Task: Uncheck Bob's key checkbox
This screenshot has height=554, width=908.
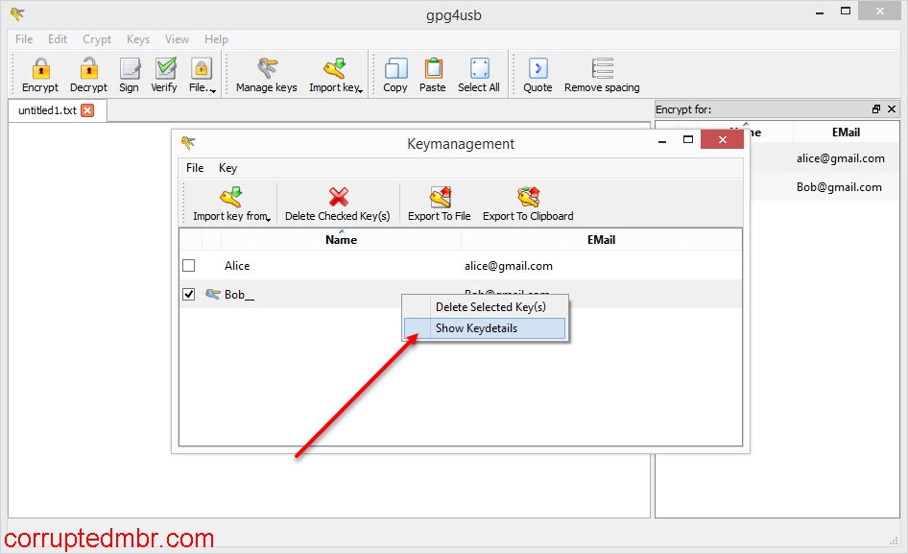Action: pos(189,294)
